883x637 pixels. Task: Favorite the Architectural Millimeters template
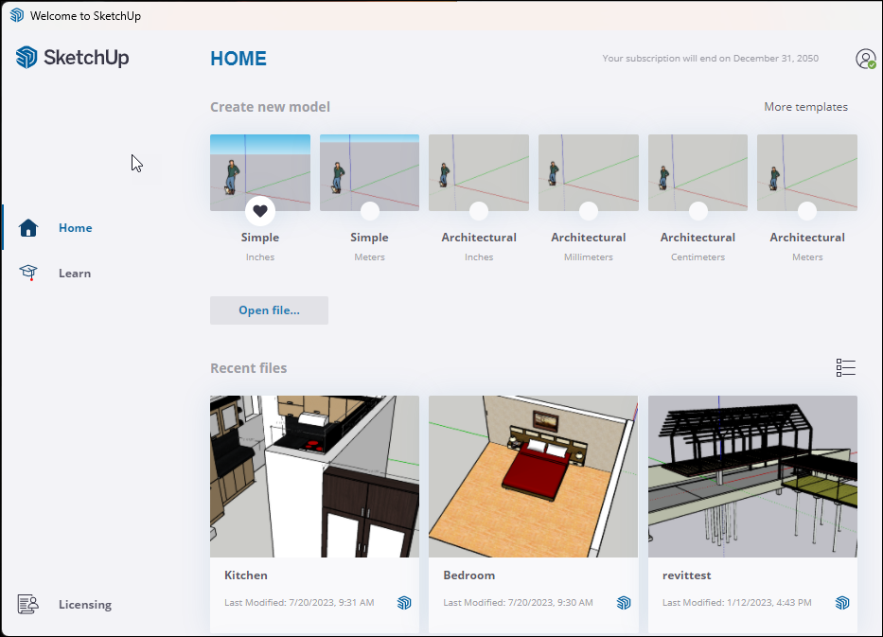point(589,211)
